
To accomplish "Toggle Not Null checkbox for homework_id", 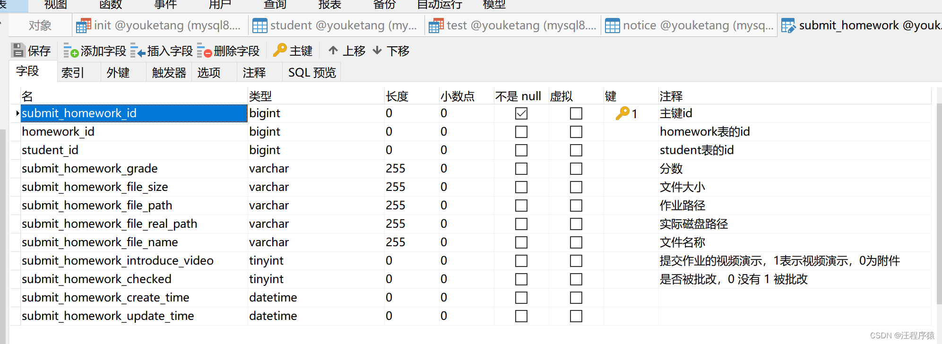I will [521, 132].
